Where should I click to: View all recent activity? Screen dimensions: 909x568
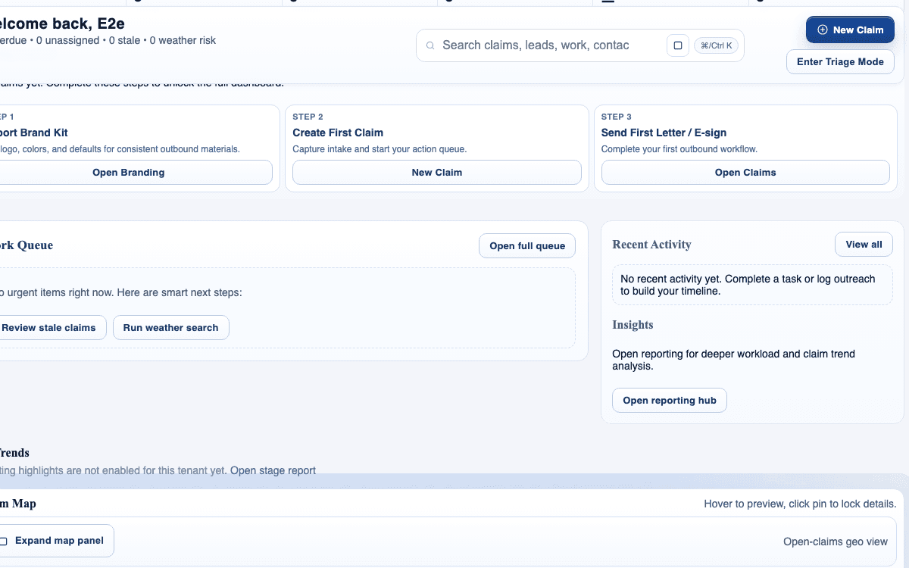(864, 244)
